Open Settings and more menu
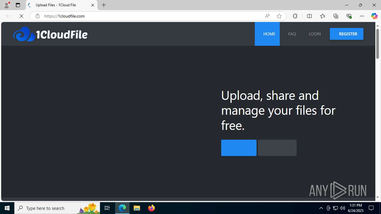This screenshot has width=381, height=214. 362,16
